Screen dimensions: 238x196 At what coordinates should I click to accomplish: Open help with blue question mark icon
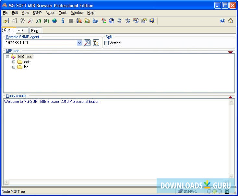(222, 21)
